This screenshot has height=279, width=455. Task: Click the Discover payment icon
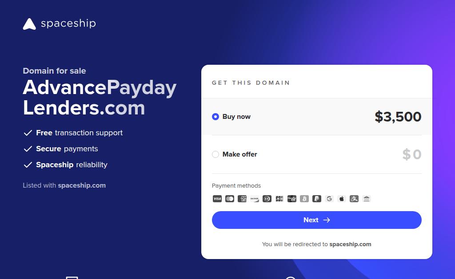(x=255, y=199)
